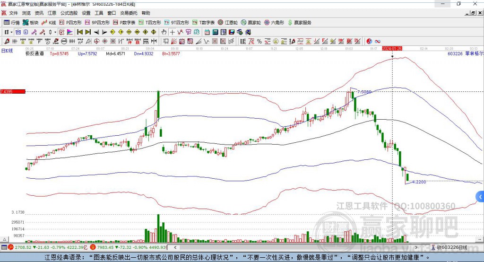Step chart left with the black left arrow
The height and width of the screenshot is (262, 484).
pyautogui.click(x=96, y=32)
